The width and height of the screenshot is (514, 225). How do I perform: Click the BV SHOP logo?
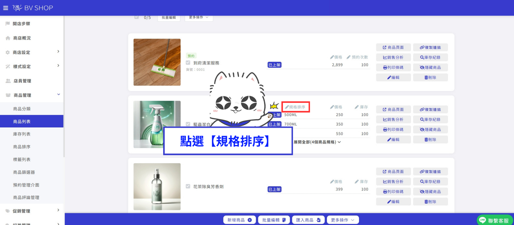coord(33,8)
